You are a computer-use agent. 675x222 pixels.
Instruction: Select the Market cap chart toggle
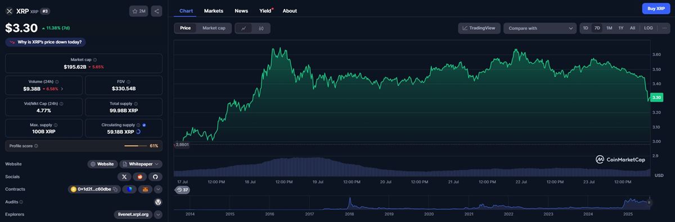coord(214,28)
